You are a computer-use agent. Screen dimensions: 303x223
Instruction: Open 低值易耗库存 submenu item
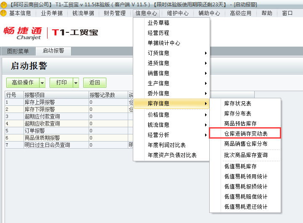[245, 166]
